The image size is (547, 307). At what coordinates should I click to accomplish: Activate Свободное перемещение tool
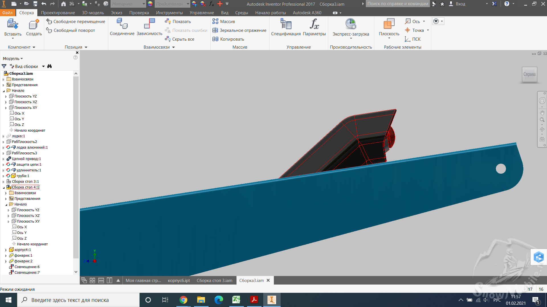(76, 22)
